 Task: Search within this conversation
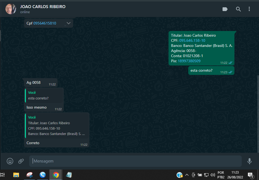[x=238, y=9]
